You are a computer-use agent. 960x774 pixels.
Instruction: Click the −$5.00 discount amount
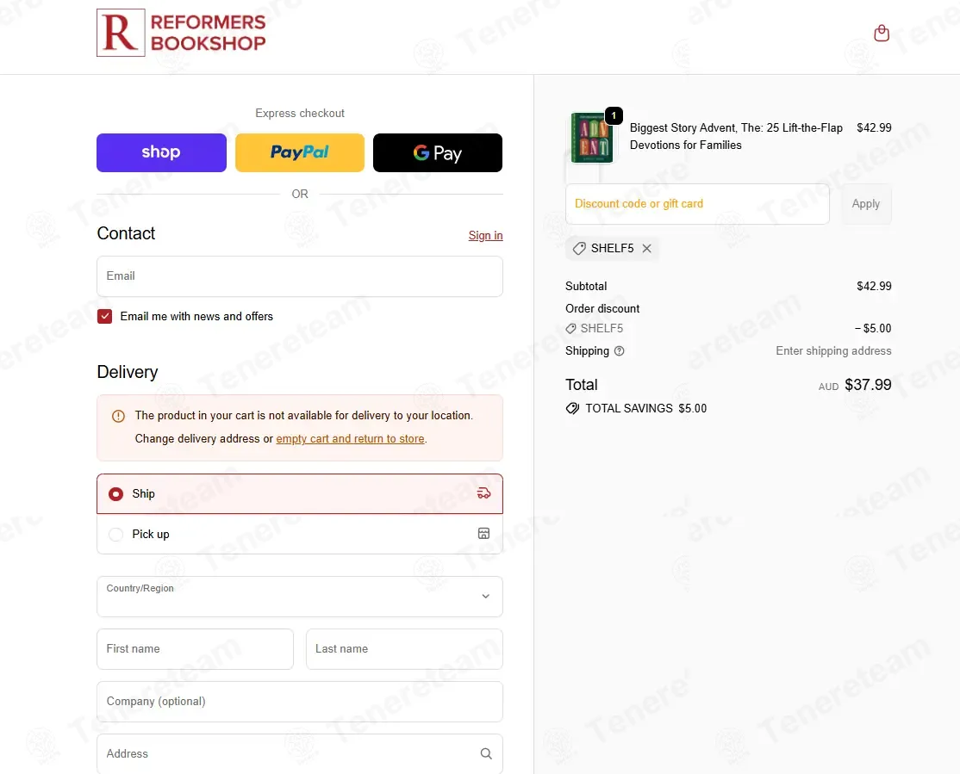(873, 329)
